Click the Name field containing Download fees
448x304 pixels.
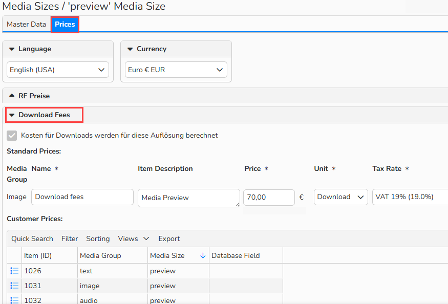pos(82,197)
